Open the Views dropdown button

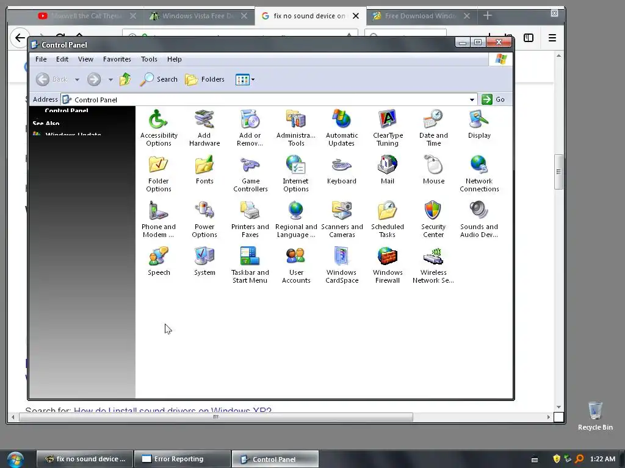coord(245,80)
